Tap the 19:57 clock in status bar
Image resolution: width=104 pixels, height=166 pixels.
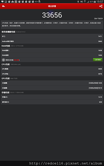[100, 2]
